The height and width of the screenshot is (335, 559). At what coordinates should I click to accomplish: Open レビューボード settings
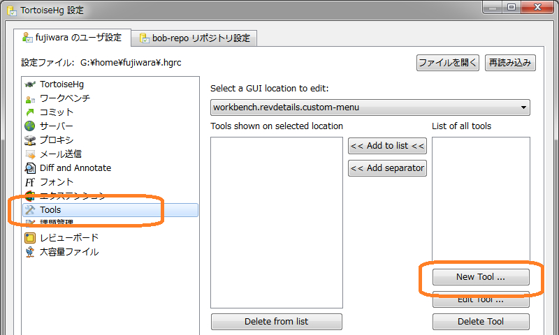(110, 238)
